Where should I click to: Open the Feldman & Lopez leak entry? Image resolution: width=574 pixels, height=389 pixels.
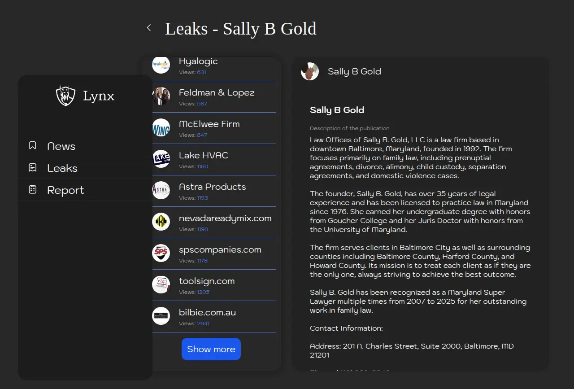click(x=217, y=93)
